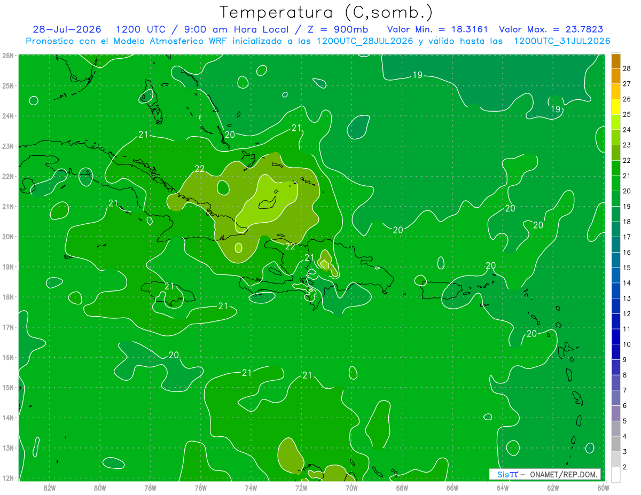Click the 17N latitude label
The image size is (641, 495).
[x=7, y=327]
